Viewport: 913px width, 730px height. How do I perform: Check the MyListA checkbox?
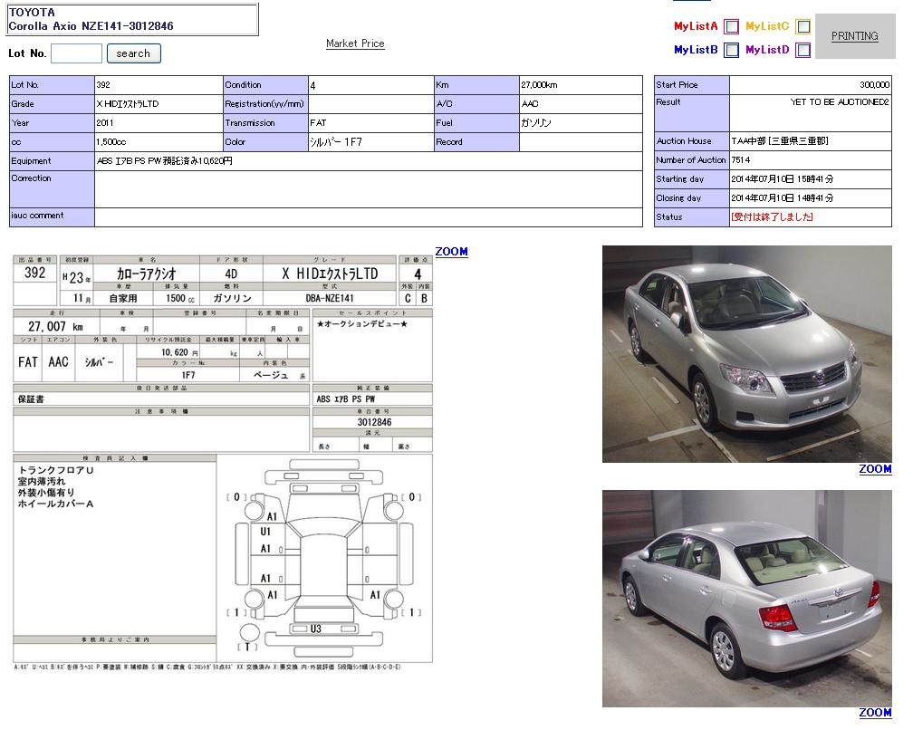(731, 27)
